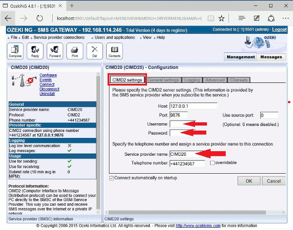This screenshot has width=293, height=230.
Task: Click the left panel scroll-down arrow
Action: [98, 213]
